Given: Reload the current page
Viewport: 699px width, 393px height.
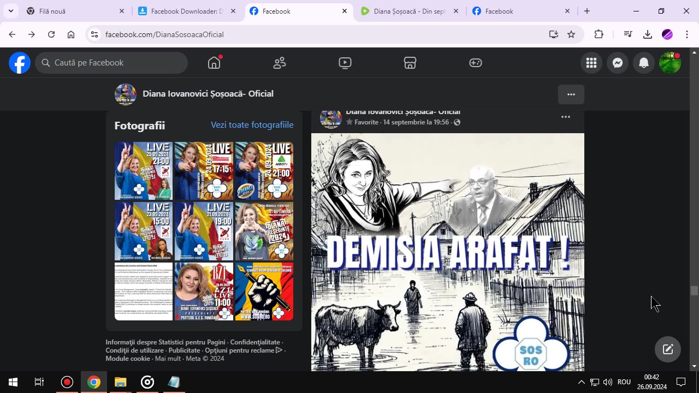Looking at the screenshot, I should click(x=51, y=34).
